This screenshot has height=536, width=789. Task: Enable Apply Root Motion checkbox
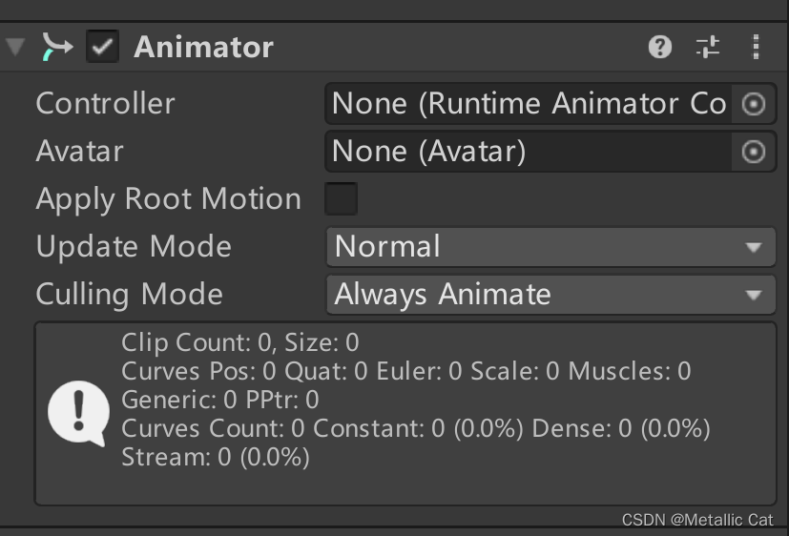[x=342, y=198]
